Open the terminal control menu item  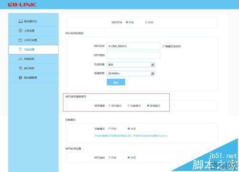click(x=33, y=59)
